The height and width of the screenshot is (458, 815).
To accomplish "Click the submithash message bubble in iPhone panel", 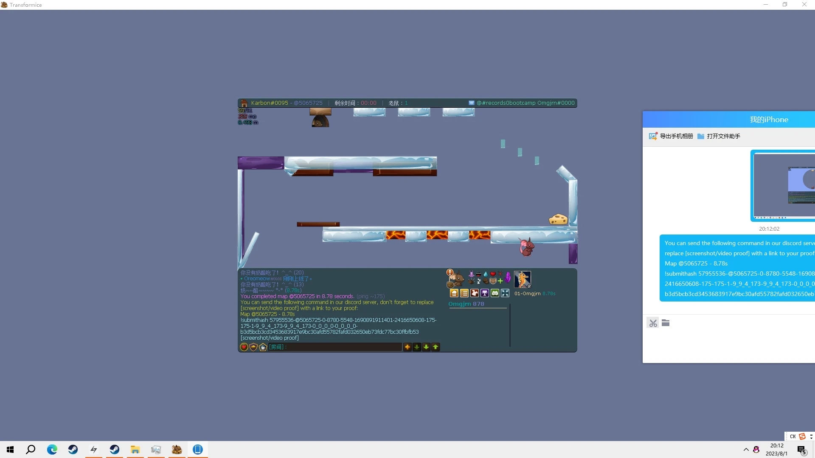I will (737, 268).
